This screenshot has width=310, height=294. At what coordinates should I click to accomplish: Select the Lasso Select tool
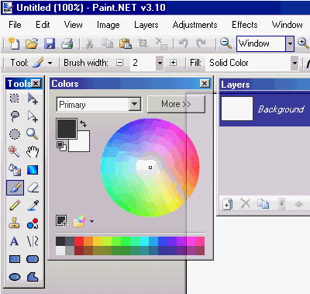(x=15, y=116)
